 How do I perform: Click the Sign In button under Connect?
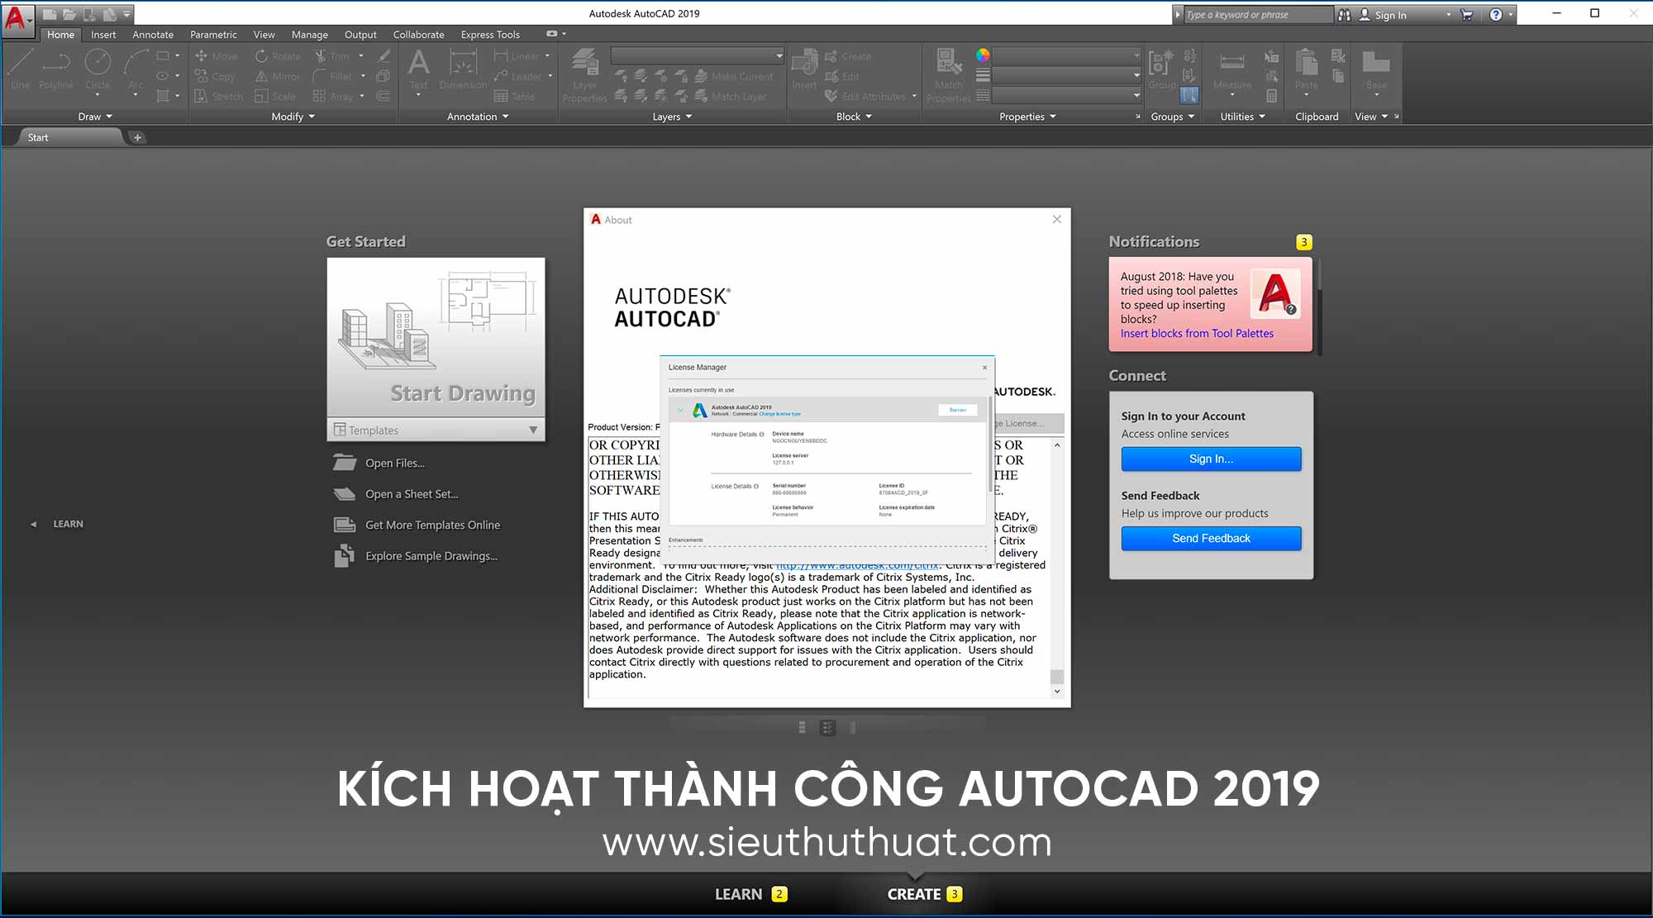1210,459
